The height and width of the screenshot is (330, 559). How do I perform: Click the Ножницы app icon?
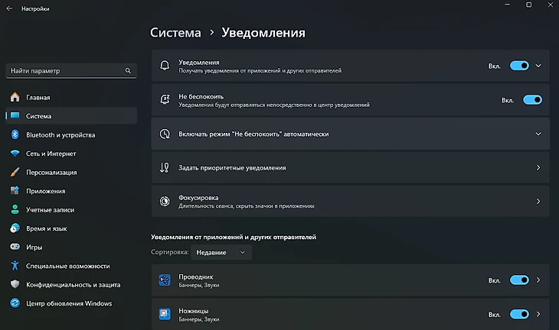165,314
